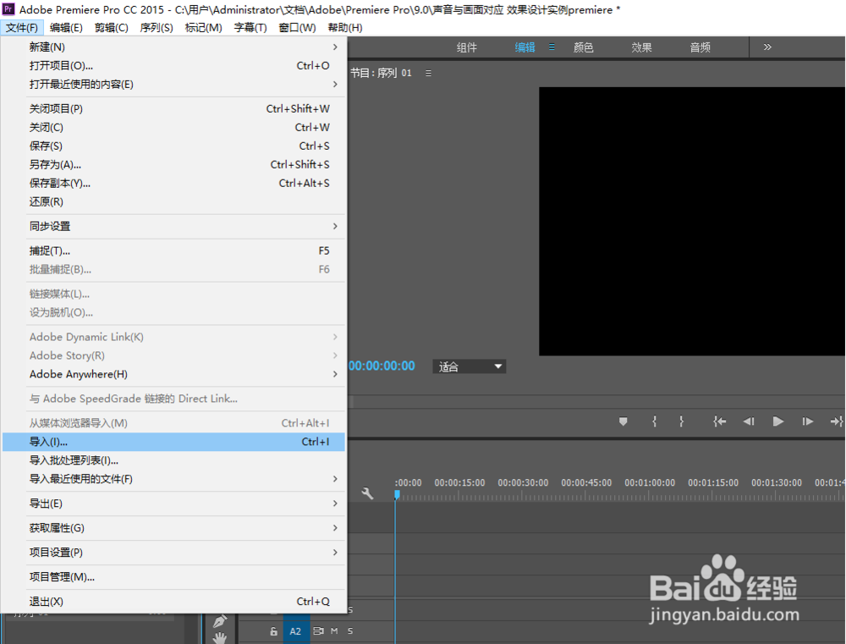The width and height of the screenshot is (846, 644).
Task: Select 导入(I)... in File menu
Action: coord(173,442)
